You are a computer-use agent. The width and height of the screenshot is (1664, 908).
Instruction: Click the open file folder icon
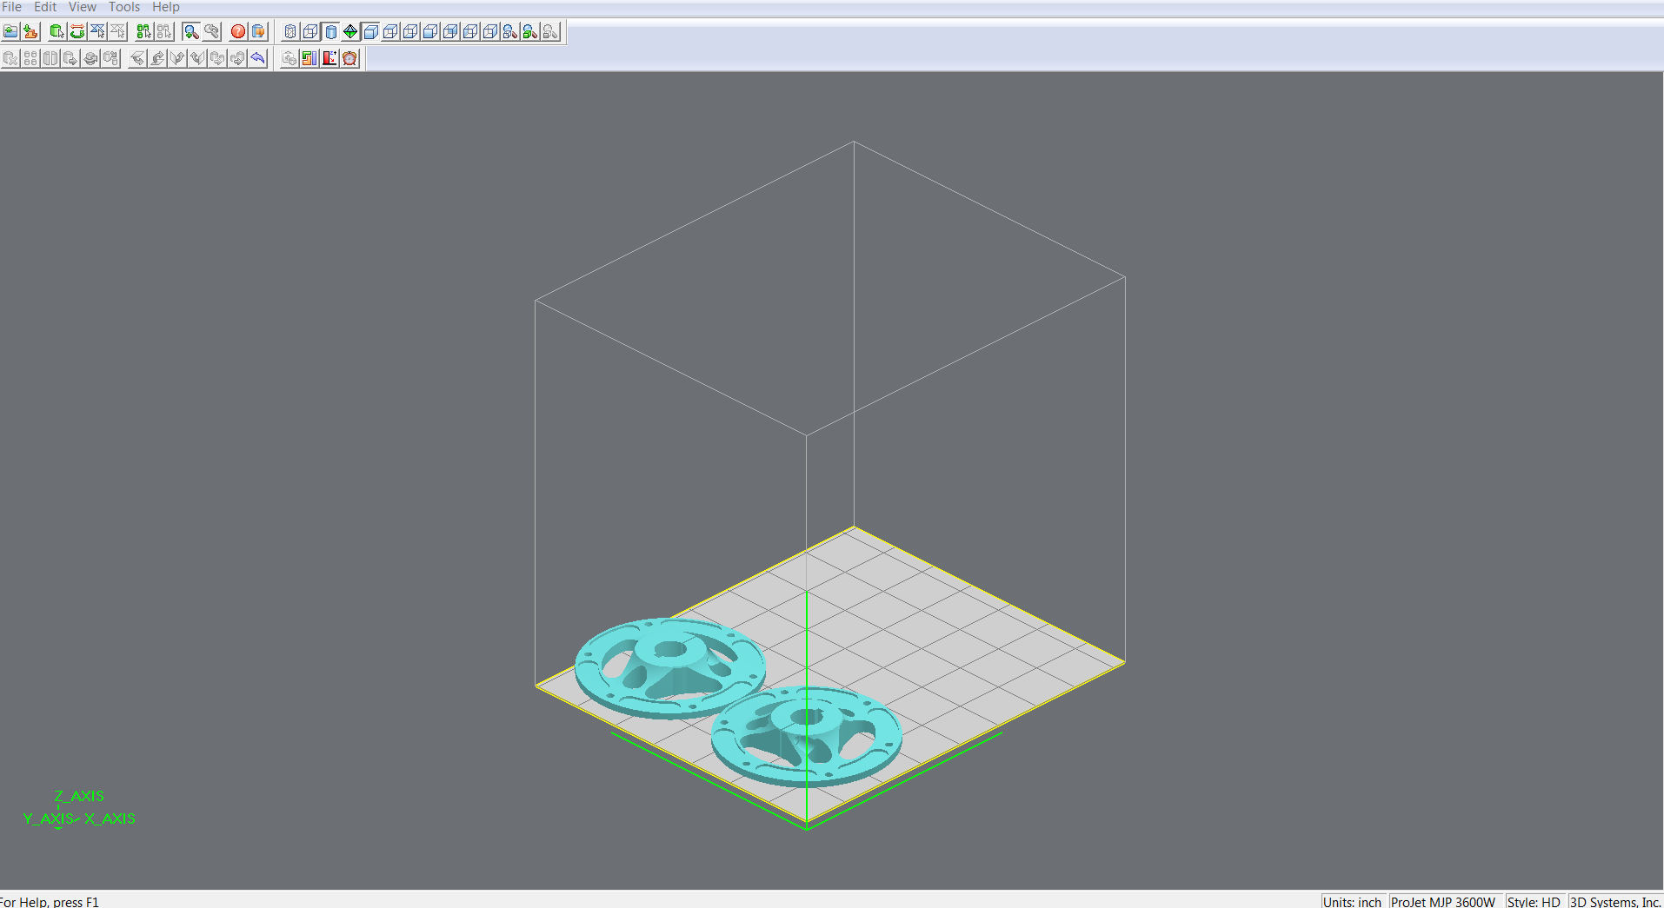[10, 32]
